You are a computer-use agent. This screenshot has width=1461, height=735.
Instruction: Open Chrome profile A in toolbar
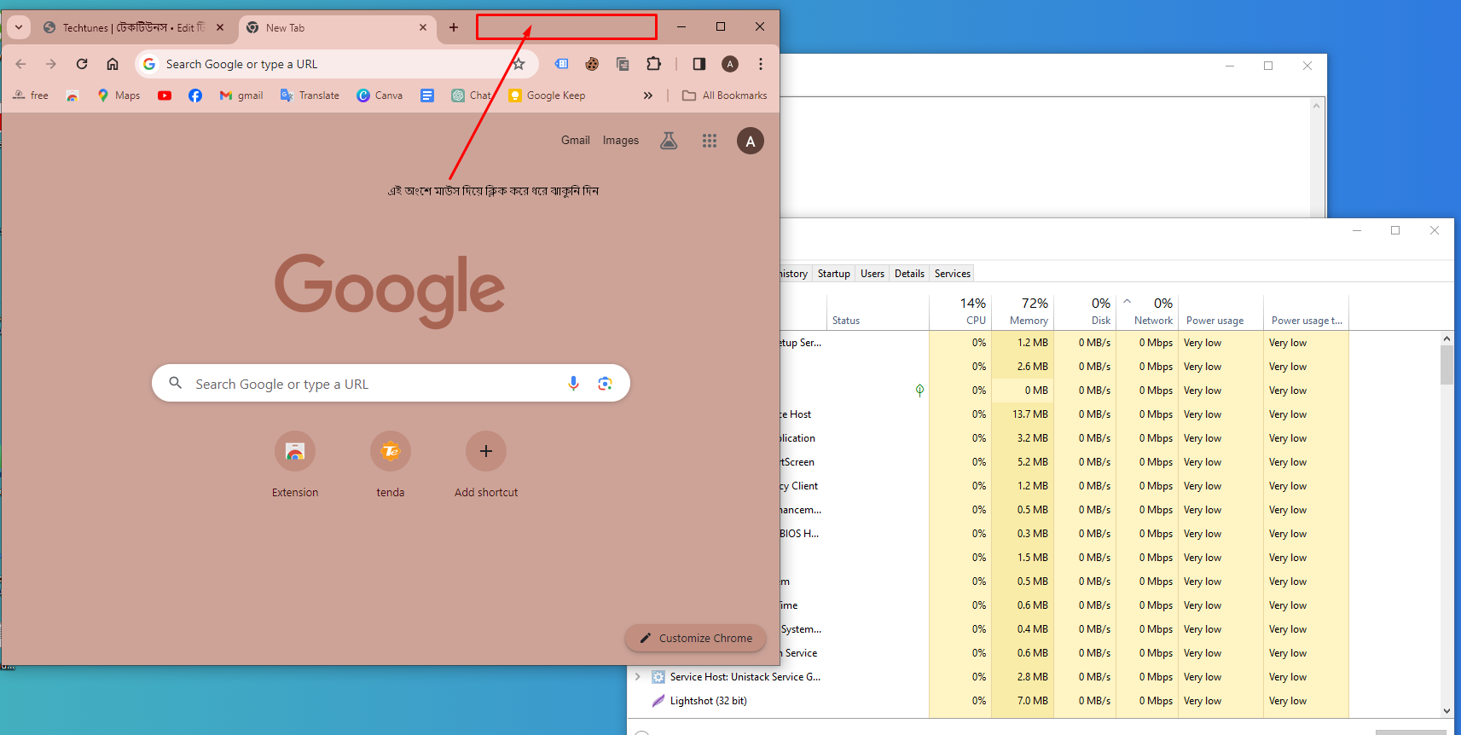(730, 64)
